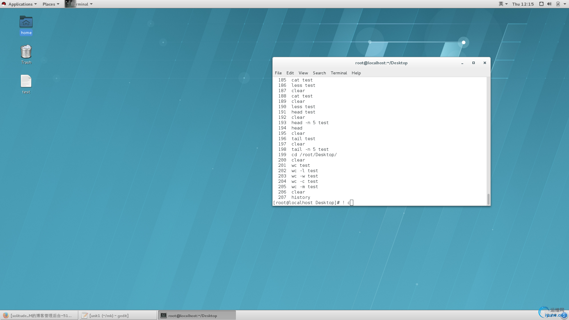The image size is (569, 320).
Task: Click history line 190 'less test'
Action: 303,107
